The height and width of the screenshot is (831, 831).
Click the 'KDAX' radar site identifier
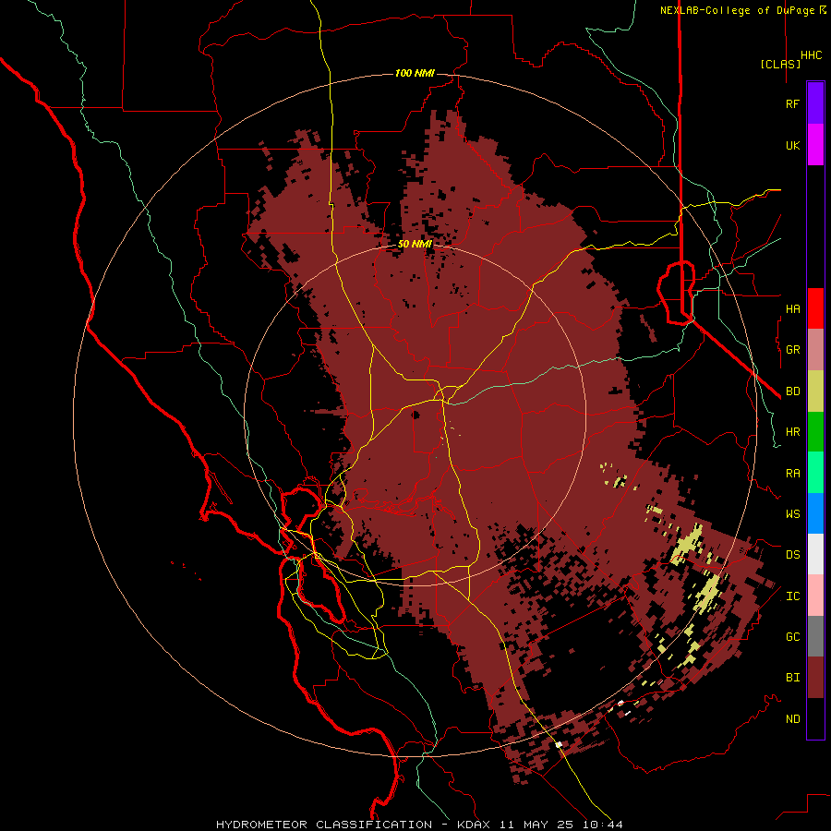(474, 825)
